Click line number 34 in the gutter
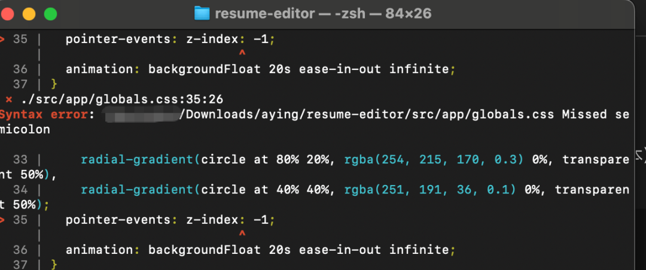 point(20,190)
